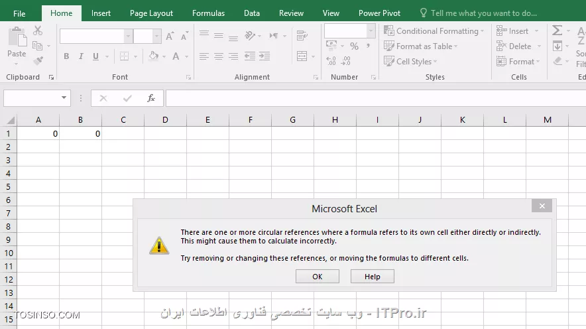Toggle Underline formatting
The width and height of the screenshot is (586, 329).
[x=95, y=56]
